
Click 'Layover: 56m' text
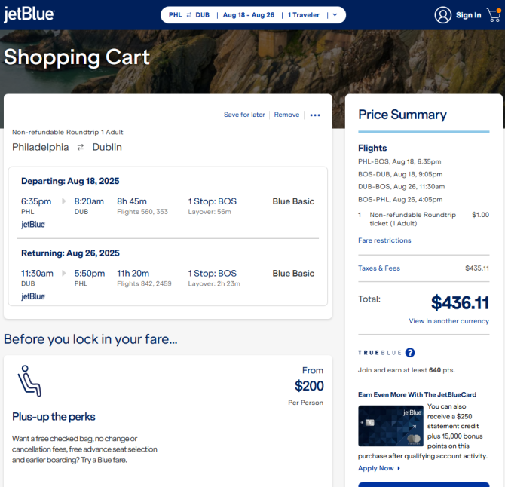point(210,212)
